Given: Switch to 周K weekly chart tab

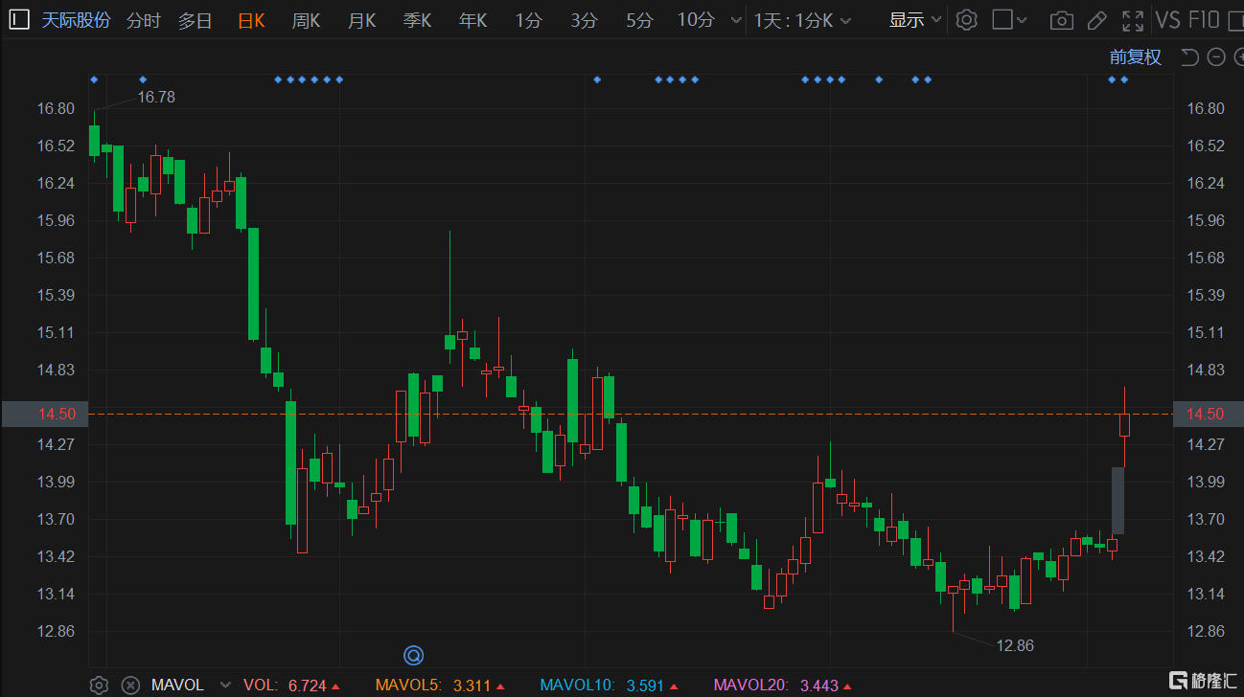Looking at the screenshot, I should tap(306, 20).
